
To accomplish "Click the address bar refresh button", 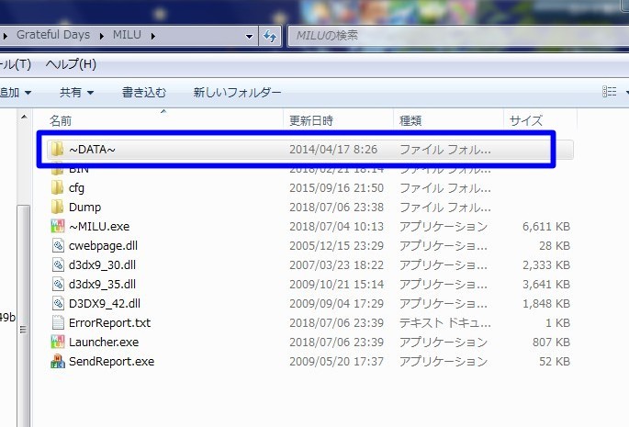I will 271,36.
